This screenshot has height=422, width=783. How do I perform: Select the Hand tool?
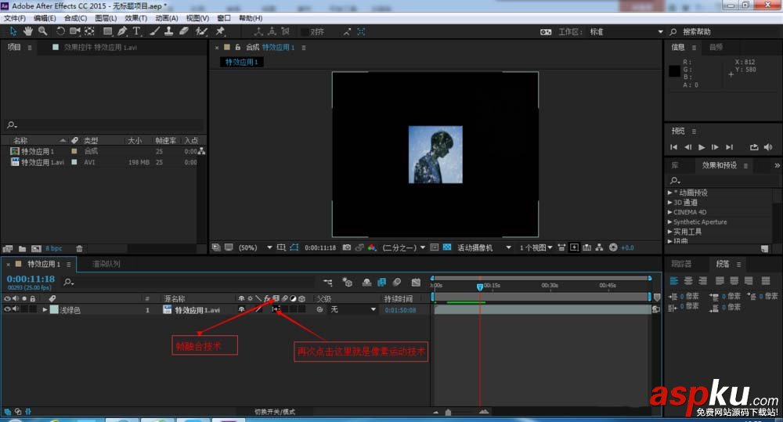[x=28, y=31]
